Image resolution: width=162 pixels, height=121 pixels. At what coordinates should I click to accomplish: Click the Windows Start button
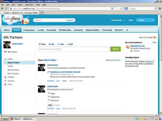click(x=4, y=119)
